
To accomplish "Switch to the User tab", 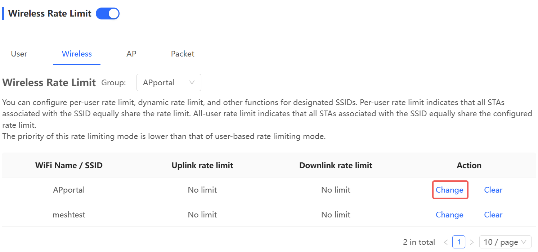I will pos(19,54).
